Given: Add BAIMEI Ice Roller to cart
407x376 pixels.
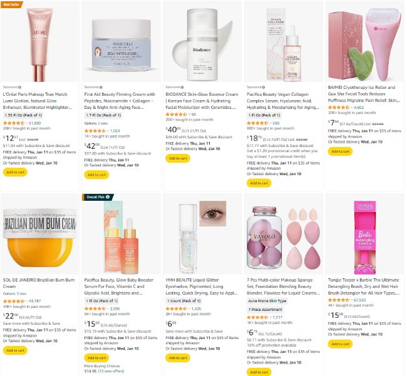Looking at the screenshot, I should (x=340, y=151).
